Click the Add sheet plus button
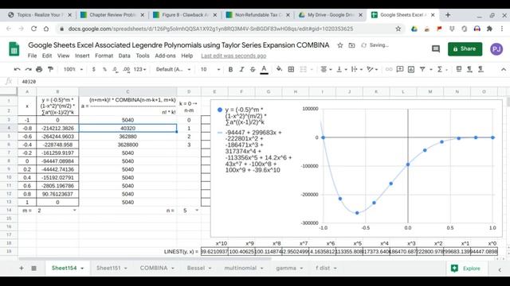The width and height of the screenshot is (510, 286). 22,269
